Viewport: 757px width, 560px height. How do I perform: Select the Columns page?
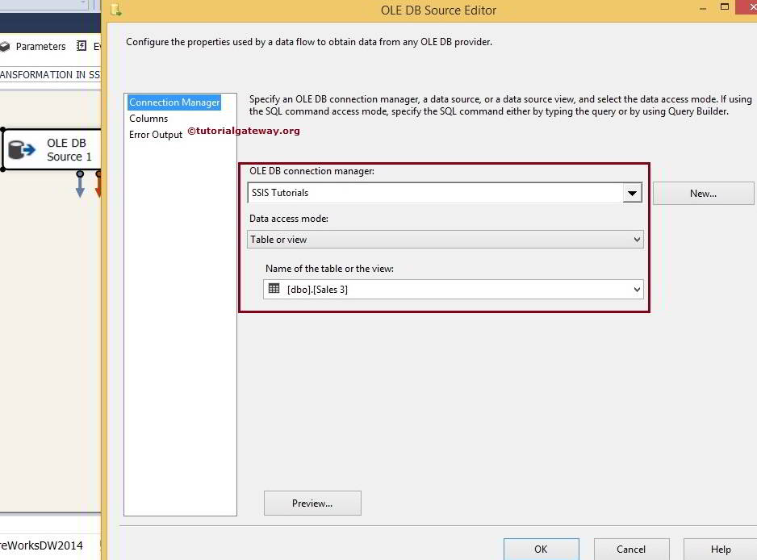click(148, 118)
